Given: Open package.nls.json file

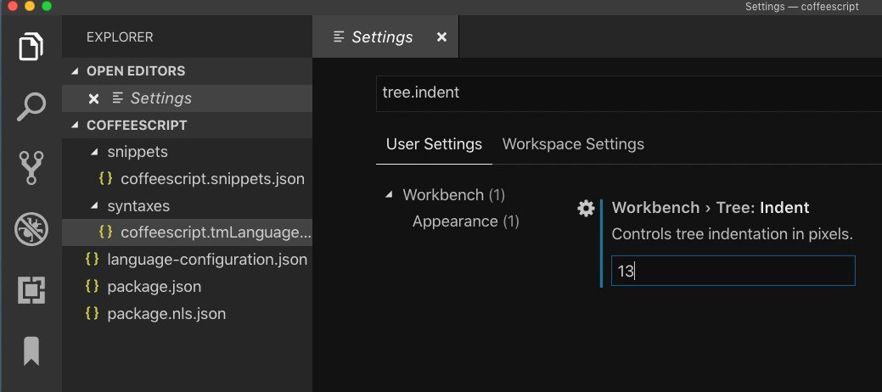Looking at the screenshot, I should tap(187, 313).
